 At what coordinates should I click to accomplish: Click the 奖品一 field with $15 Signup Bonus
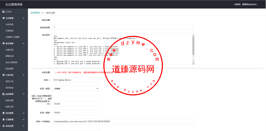point(76,80)
